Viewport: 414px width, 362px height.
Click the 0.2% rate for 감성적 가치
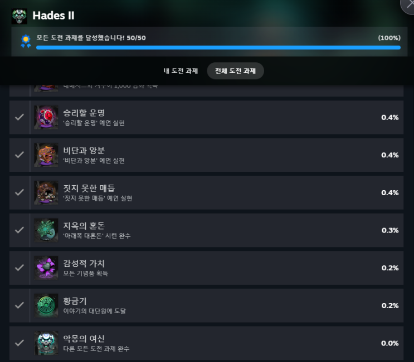point(389,268)
